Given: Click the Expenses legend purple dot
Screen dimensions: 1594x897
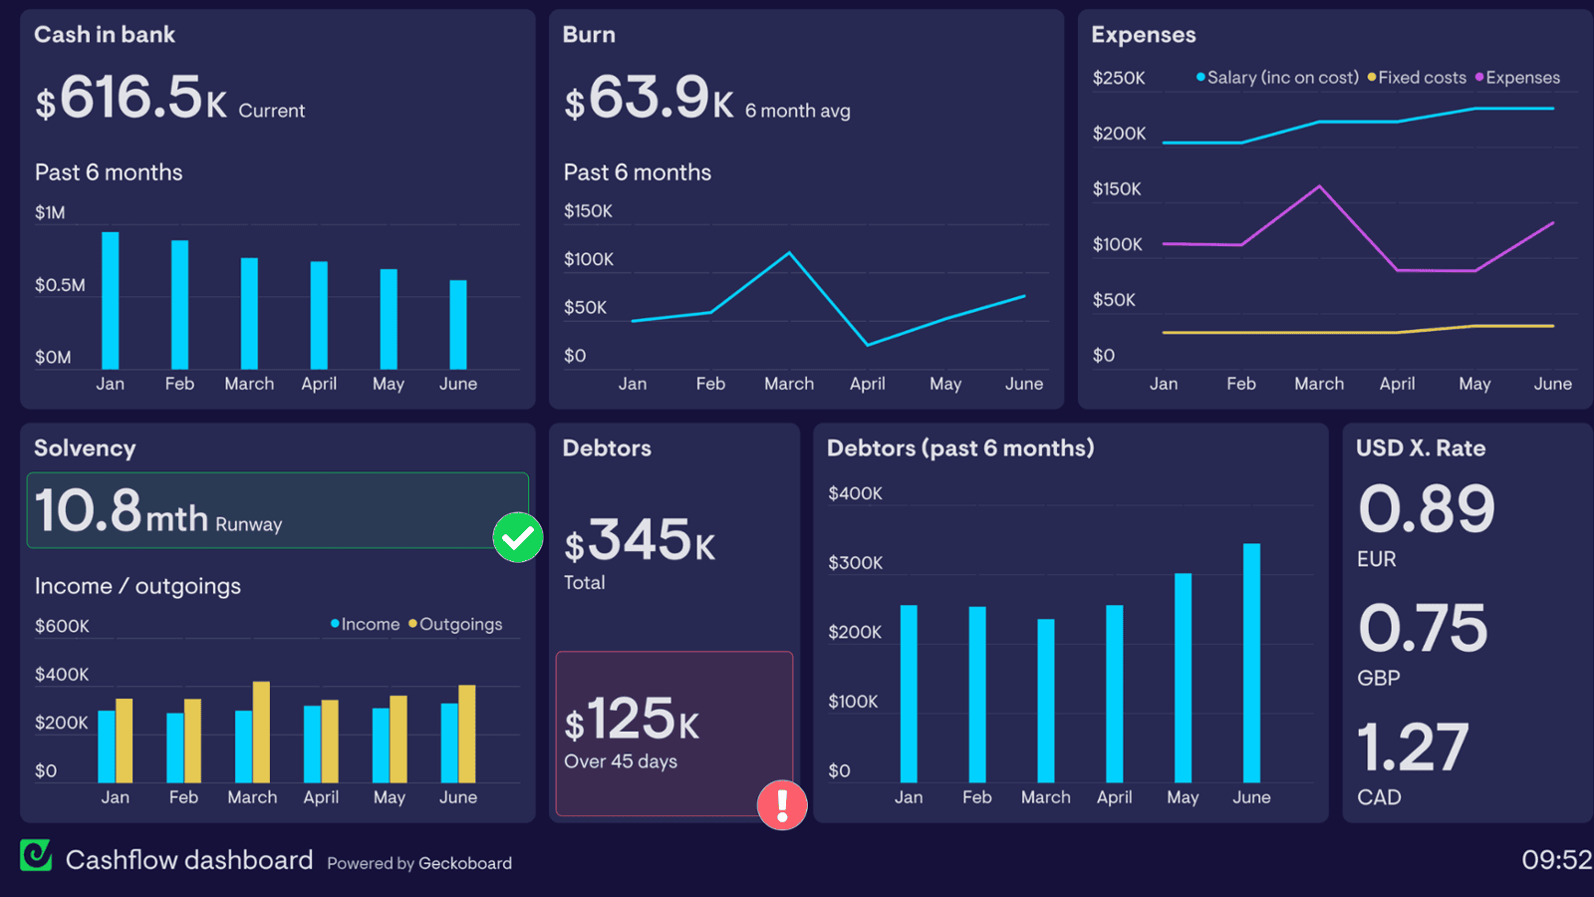Looking at the screenshot, I should (1479, 77).
